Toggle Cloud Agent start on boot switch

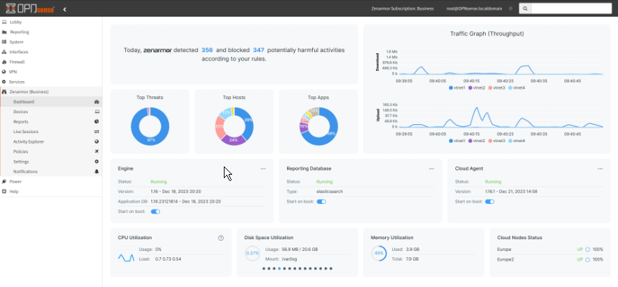coord(489,202)
